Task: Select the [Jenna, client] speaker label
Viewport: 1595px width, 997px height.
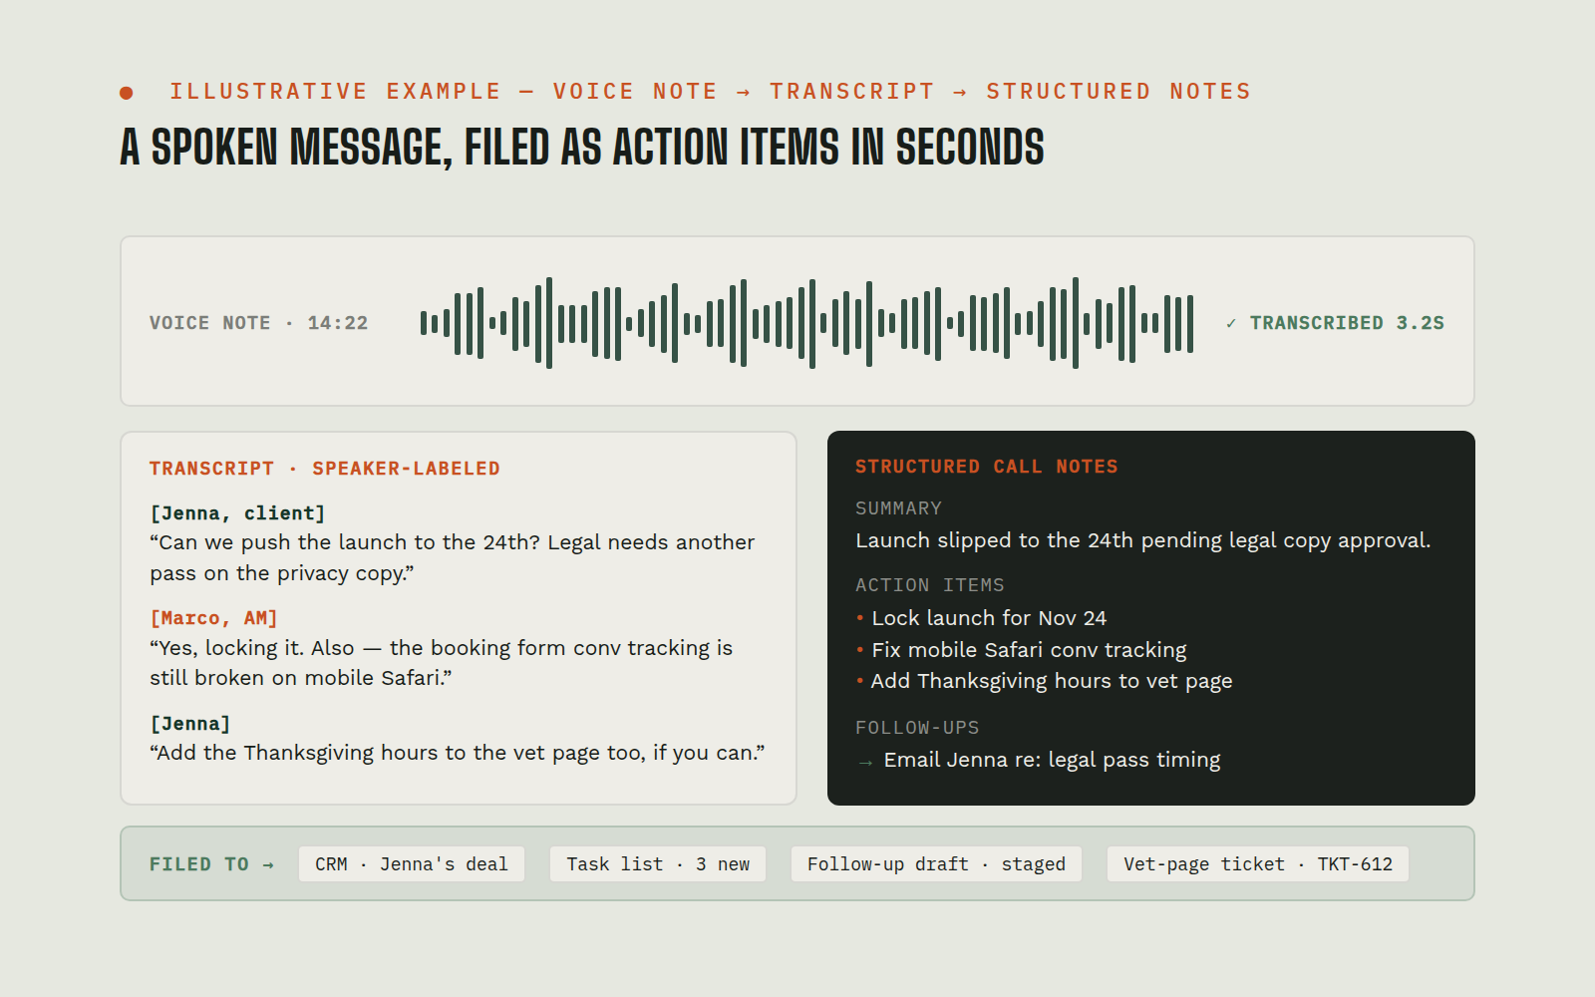Action: (237, 513)
